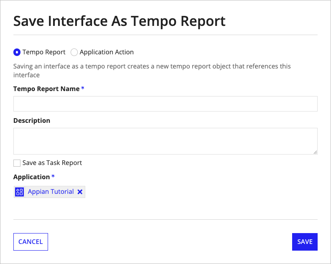Enable the Save as Task Report checkbox
The height and width of the screenshot is (264, 331).
click(x=17, y=163)
